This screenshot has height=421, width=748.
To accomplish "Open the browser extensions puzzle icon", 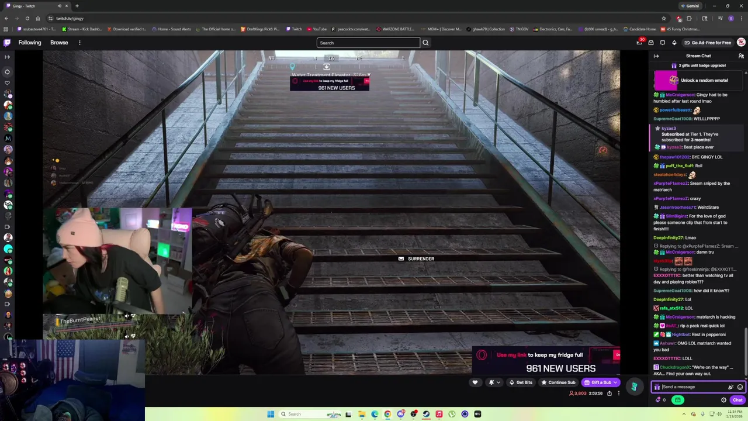I will click(689, 18).
